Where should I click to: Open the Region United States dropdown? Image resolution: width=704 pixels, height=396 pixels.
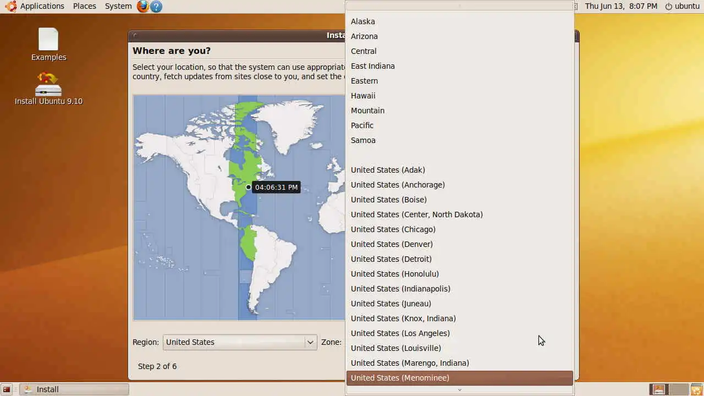[x=240, y=342]
